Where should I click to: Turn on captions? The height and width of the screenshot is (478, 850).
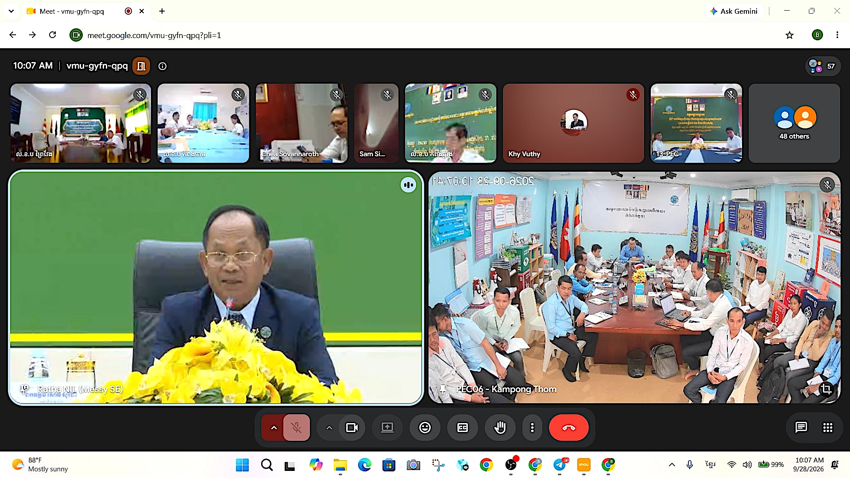pos(462,428)
